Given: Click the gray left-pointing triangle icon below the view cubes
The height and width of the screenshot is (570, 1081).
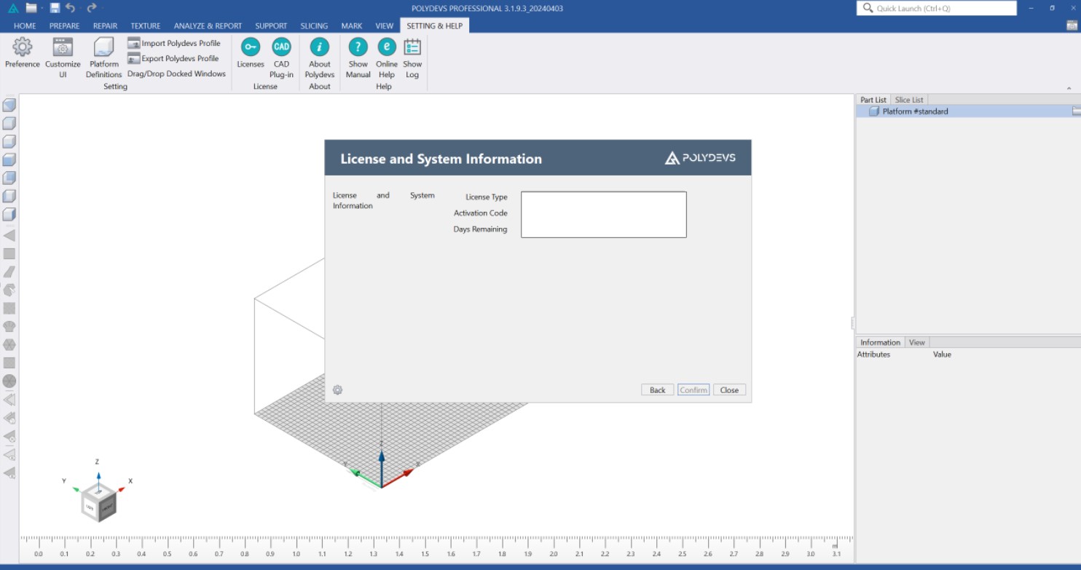Looking at the screenshot, I should 9,235.
